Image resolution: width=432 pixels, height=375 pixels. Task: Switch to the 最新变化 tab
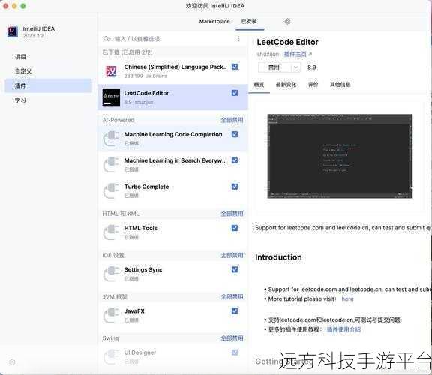pyautogui.click(x=286, y=85)
